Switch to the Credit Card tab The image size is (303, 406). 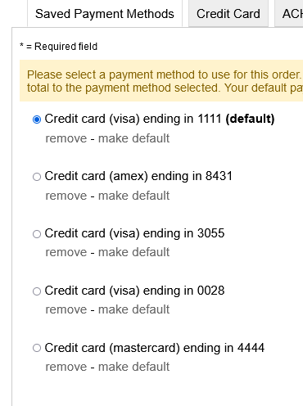coord(228,14)
